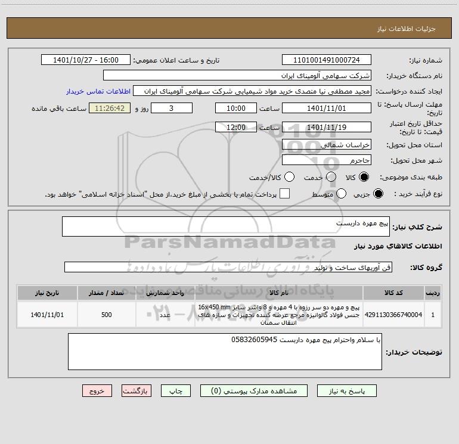Click the general description field پیچ مهره داربست
The width and height of the screenshot is (459, 444).
226,226
